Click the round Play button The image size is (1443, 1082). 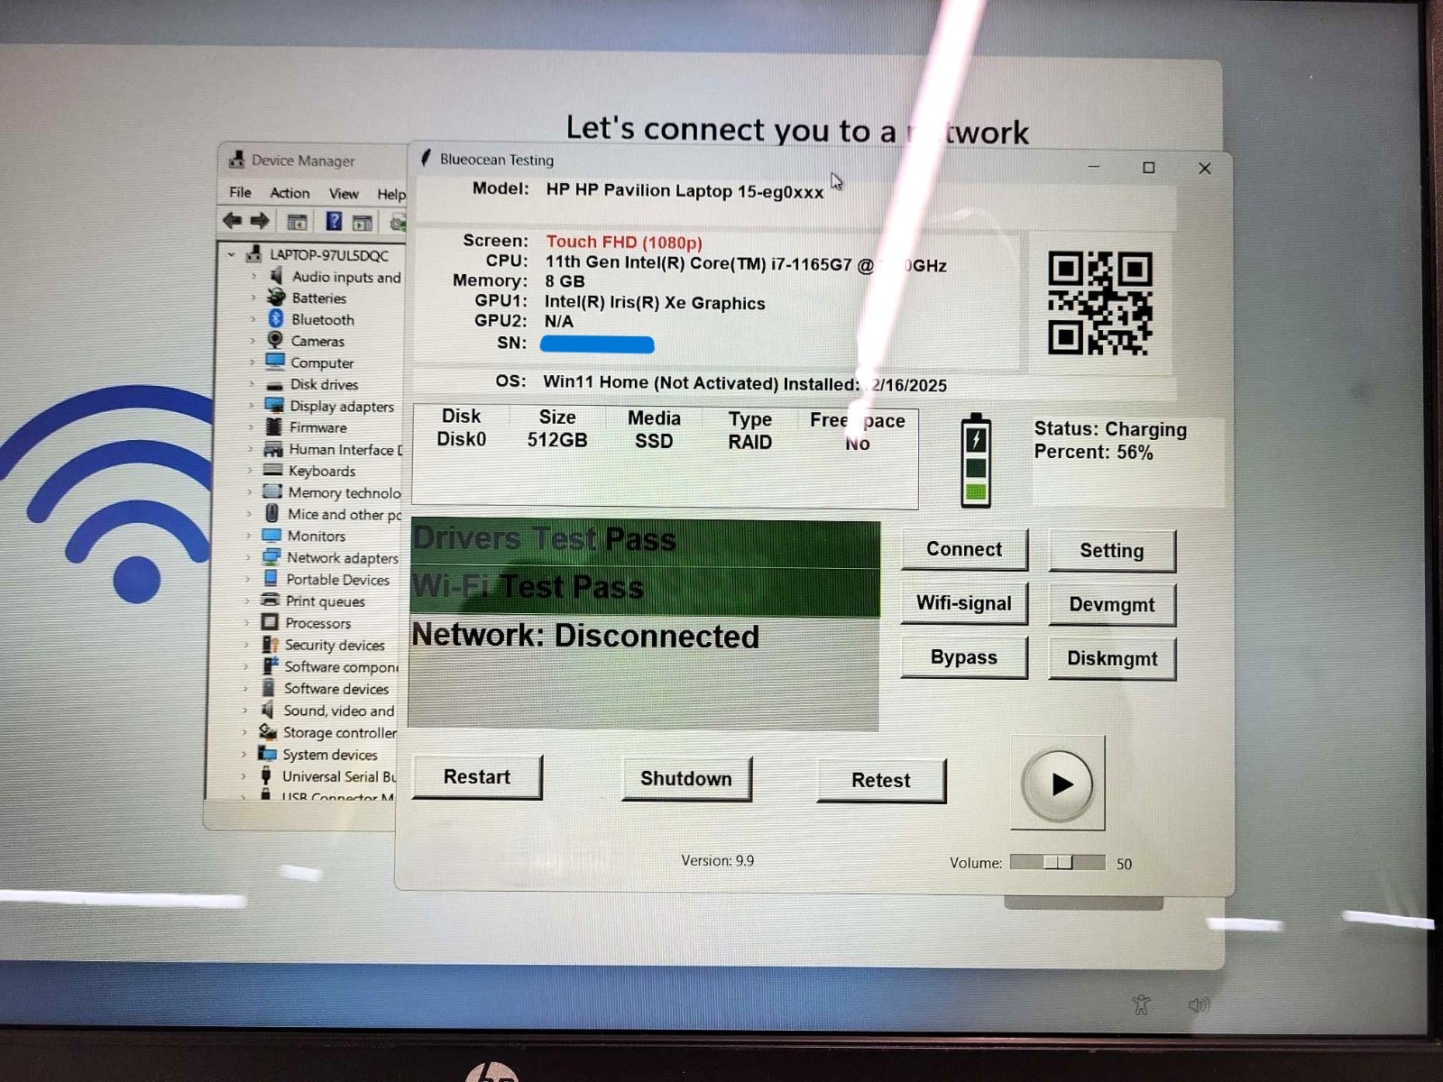pos(1058,784)
